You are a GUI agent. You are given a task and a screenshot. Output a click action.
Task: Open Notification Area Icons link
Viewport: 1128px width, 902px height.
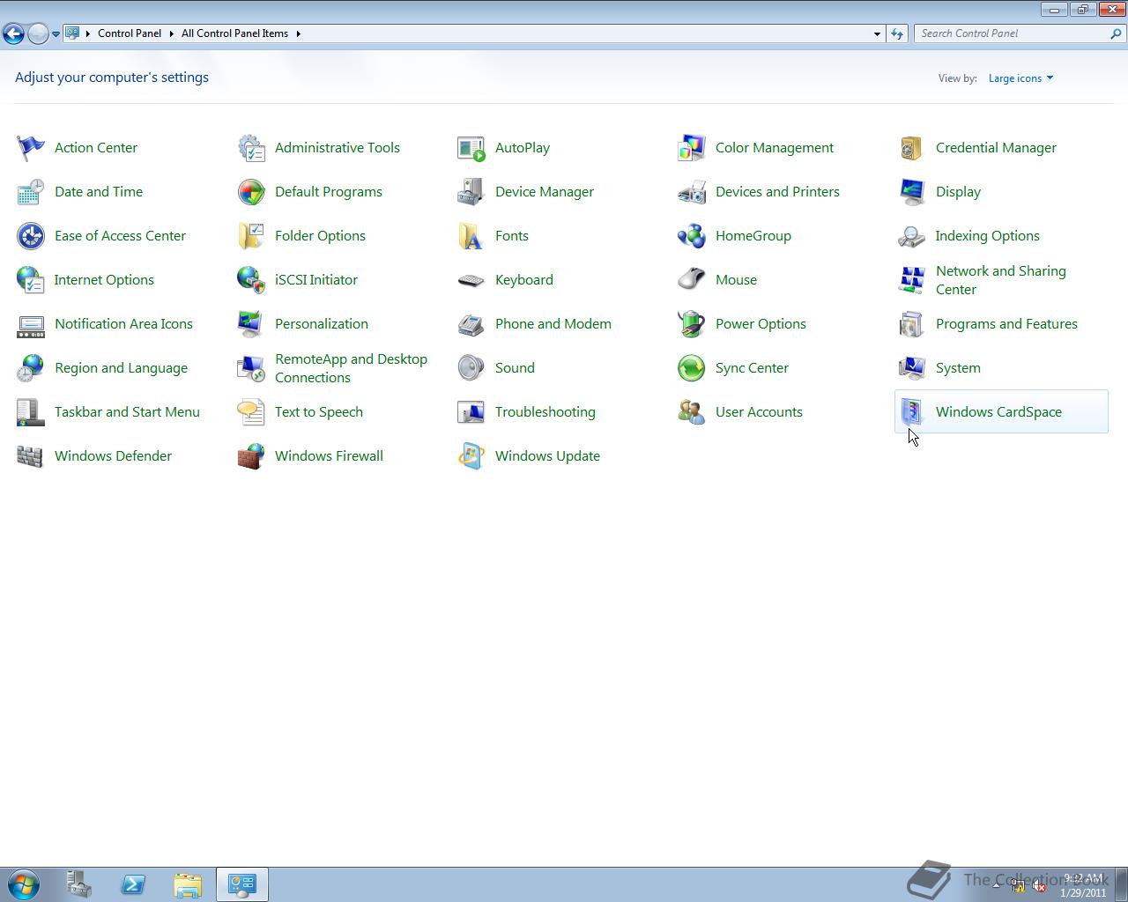coord(123,324)
